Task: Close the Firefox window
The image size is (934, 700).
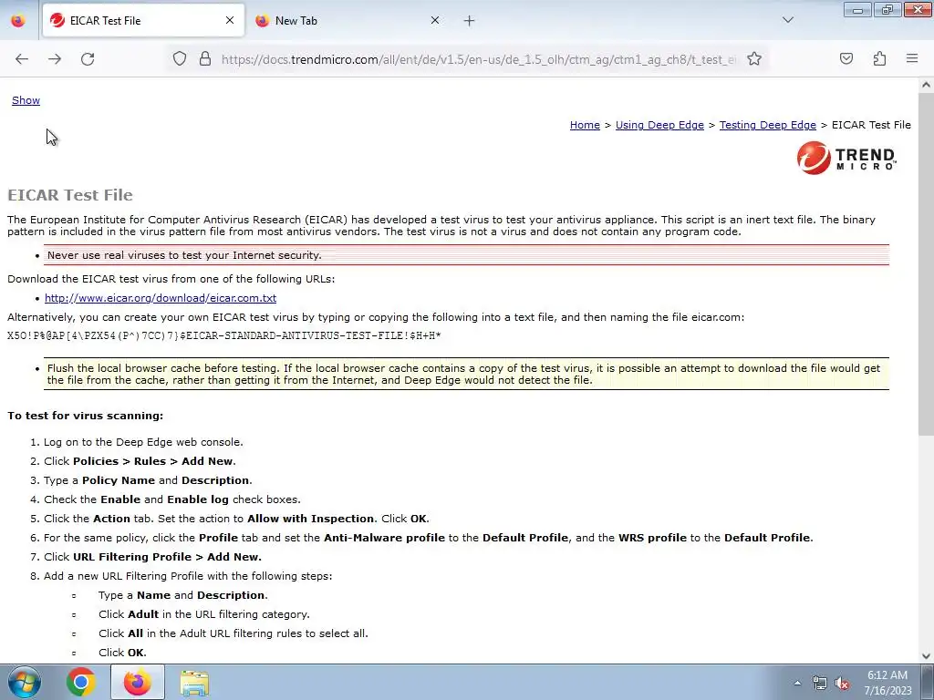Action: coord(918,10)
